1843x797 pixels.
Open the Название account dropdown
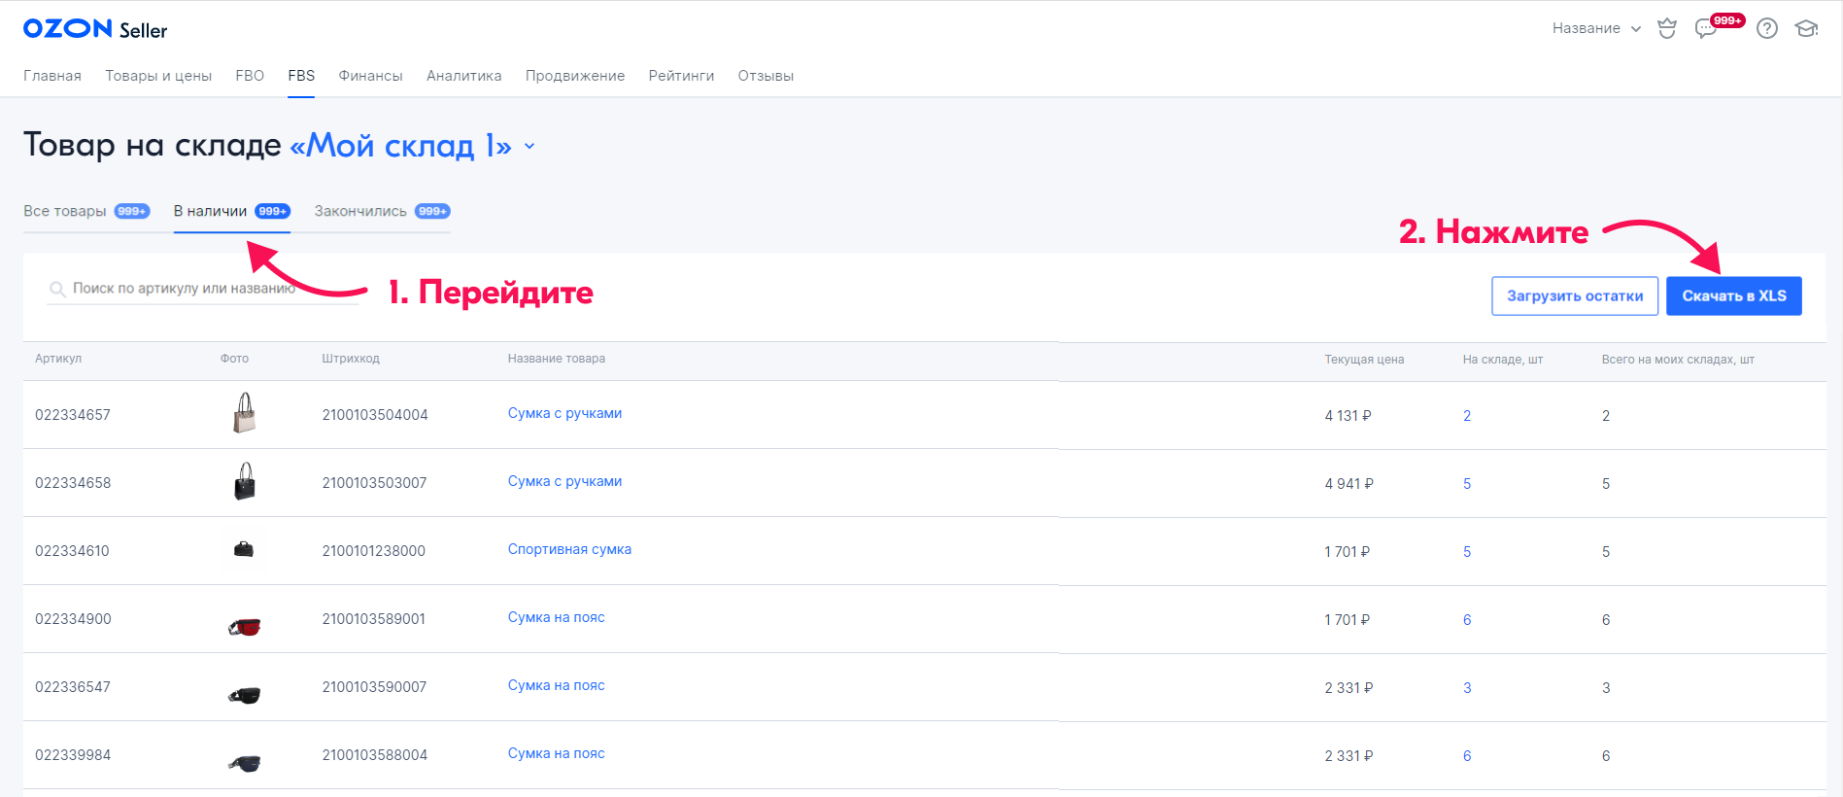coord(1595,28)
